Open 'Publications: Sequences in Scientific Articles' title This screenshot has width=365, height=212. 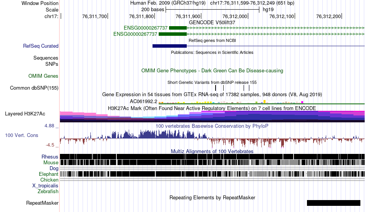click(x=212, y=52)
